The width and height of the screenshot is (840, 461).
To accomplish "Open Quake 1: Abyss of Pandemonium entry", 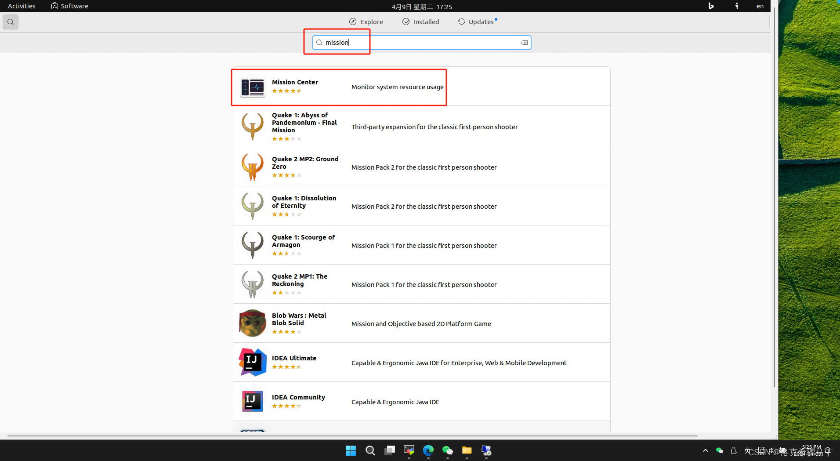I will click(x=421, y=127).
